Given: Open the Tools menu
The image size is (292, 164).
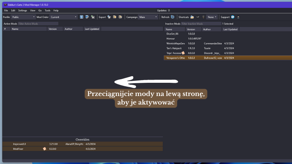Looking at the screenshot, I should 47,10.
